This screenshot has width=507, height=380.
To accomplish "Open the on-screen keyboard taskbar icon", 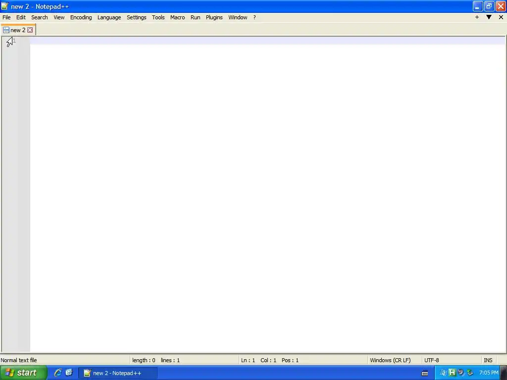I will point(425,373).
